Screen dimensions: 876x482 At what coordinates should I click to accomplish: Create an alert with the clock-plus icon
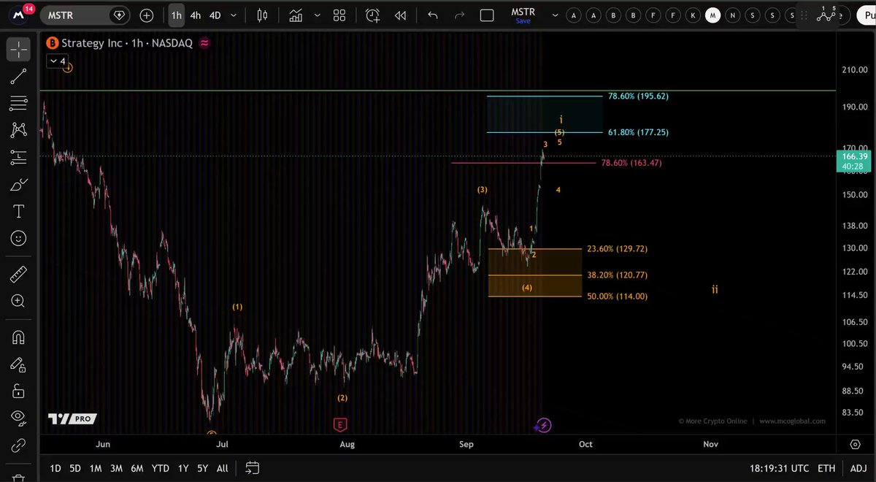pos(372,15)
